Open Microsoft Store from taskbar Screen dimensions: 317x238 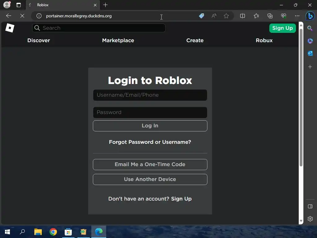68,232
